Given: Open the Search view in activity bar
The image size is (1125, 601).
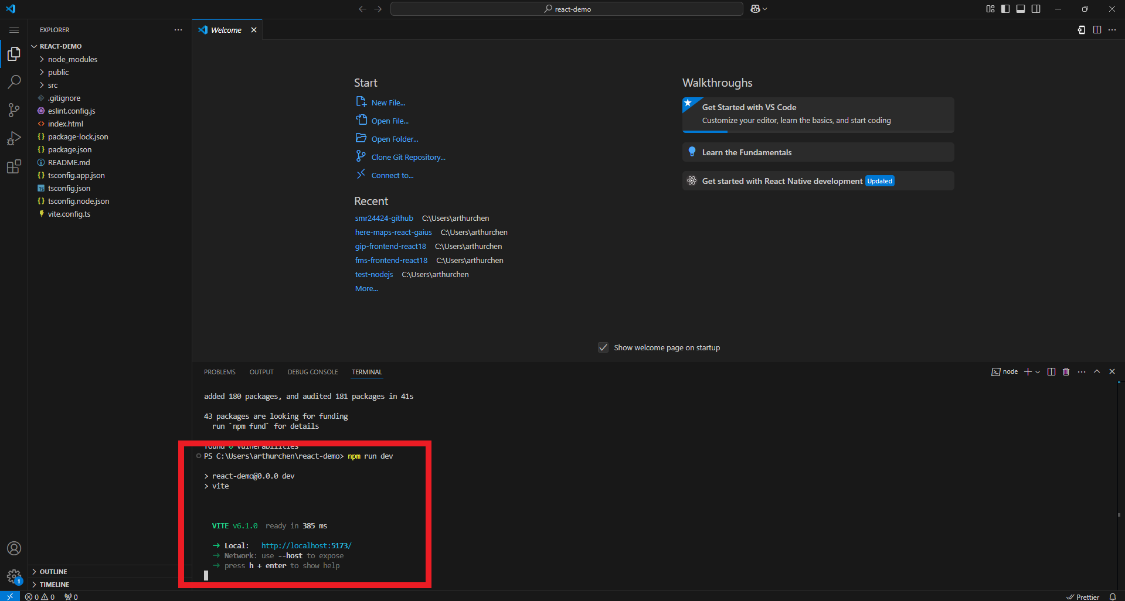Looking at the screenshot, I should point(14,82).
